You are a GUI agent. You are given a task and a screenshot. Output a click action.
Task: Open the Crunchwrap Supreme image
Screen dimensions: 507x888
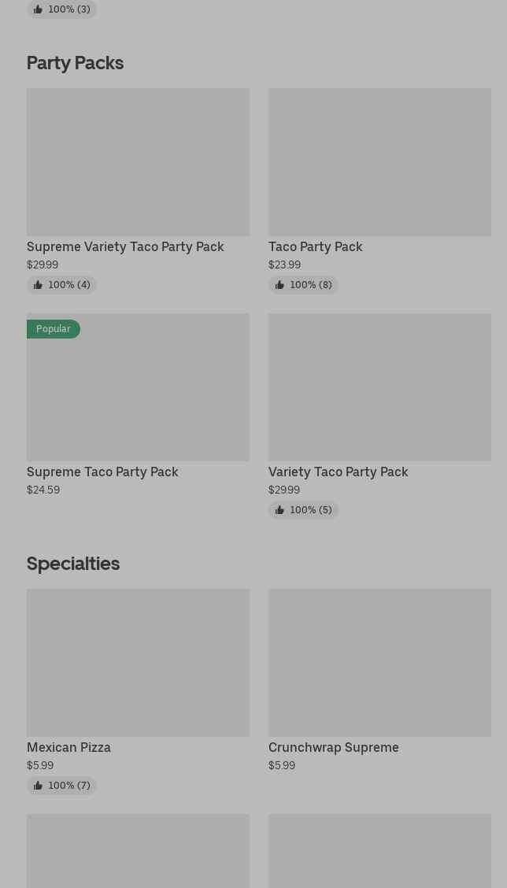379,662
